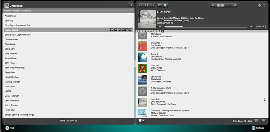
Task: Click the Christmas genre piano icon
Action: click(x=7, y=6)
